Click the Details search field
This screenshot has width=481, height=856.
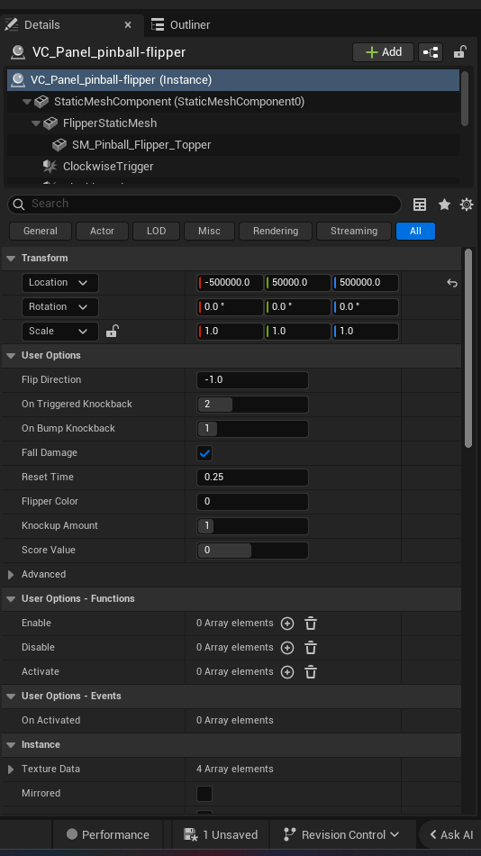[x=204, y=205]
